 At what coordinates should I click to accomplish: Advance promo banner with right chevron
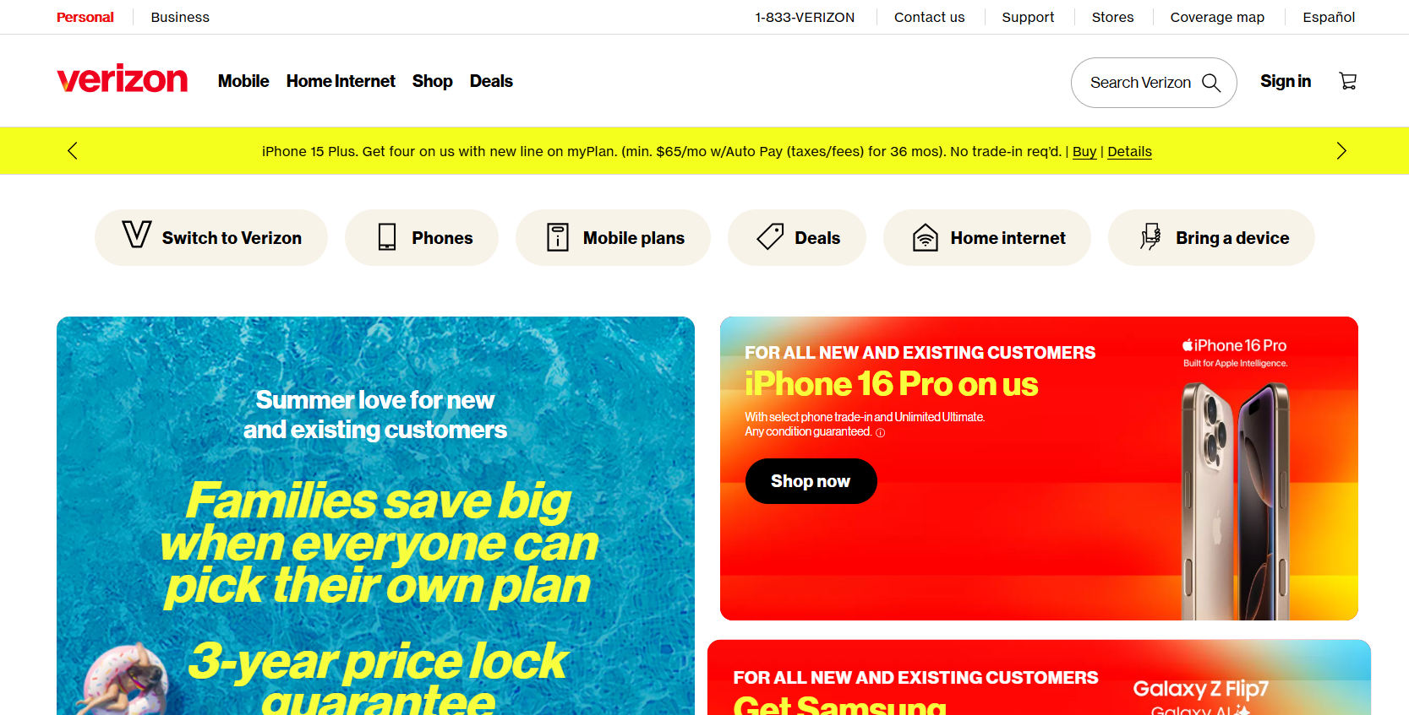click(x=1341, y=151)
